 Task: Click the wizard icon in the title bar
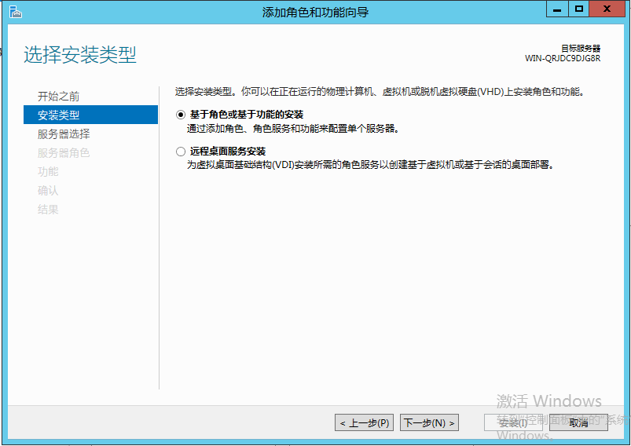tap(15, 11)
